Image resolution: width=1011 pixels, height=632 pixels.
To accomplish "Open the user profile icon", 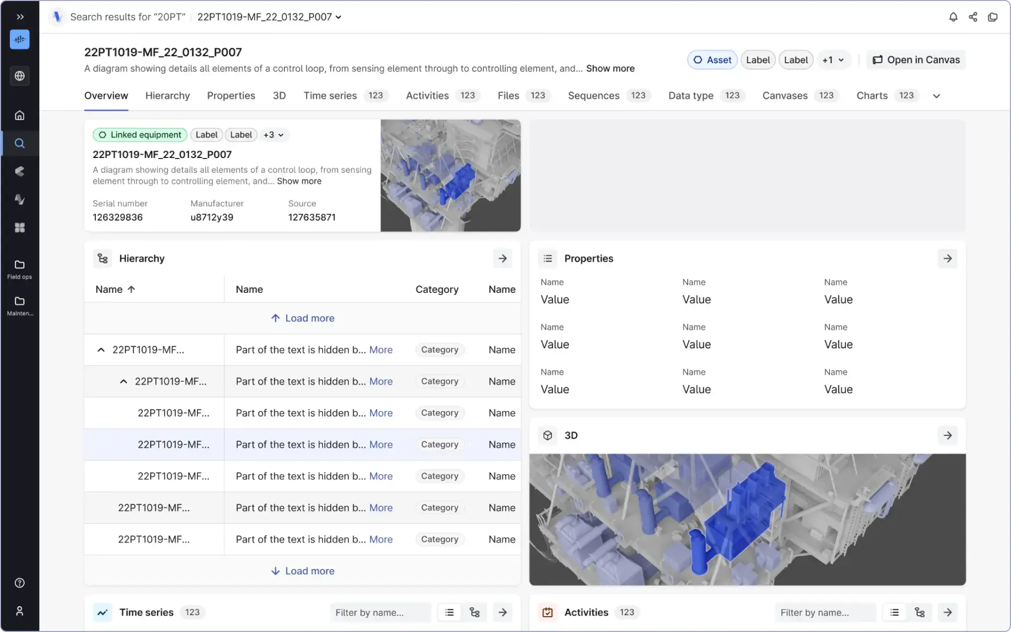I will (19, 611).
